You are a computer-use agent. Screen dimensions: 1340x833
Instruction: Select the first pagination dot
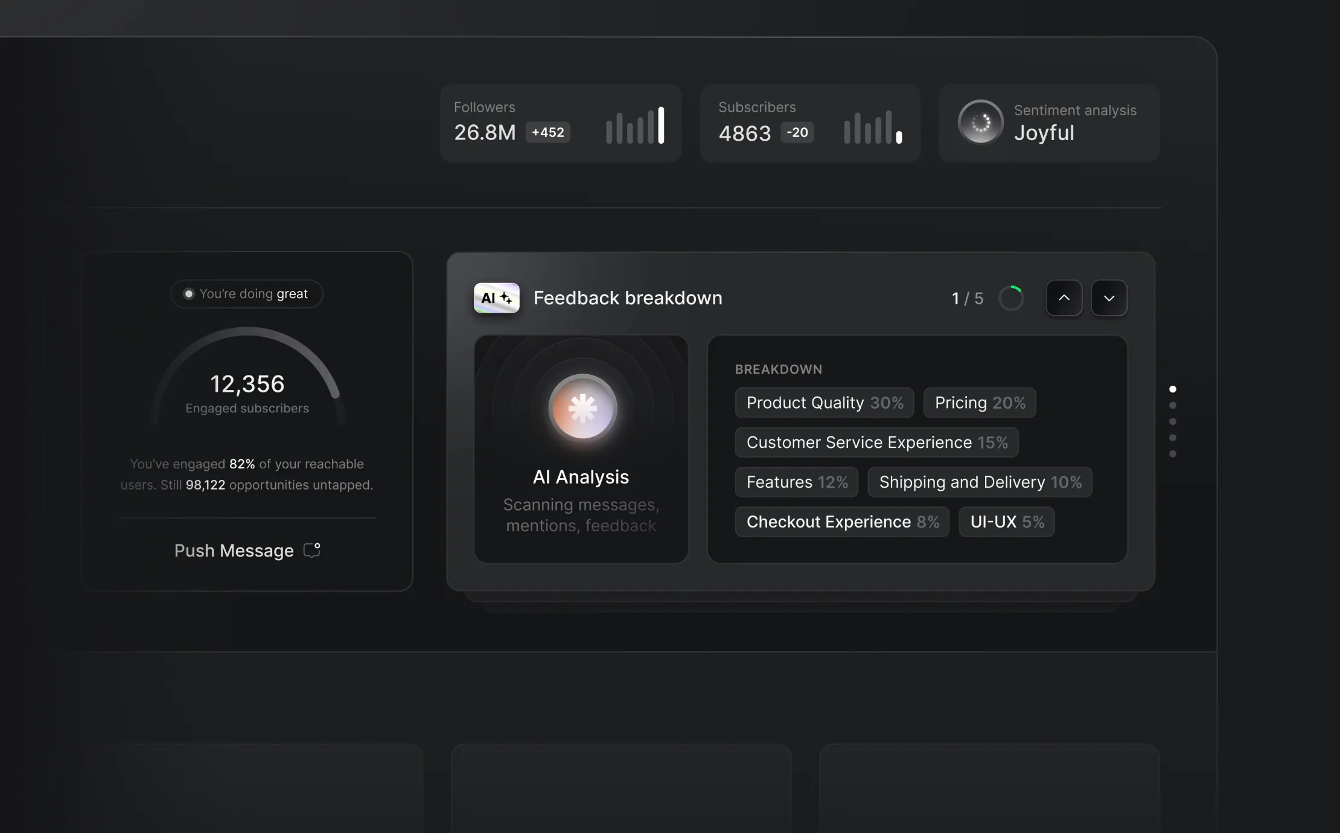[1173, 389]
